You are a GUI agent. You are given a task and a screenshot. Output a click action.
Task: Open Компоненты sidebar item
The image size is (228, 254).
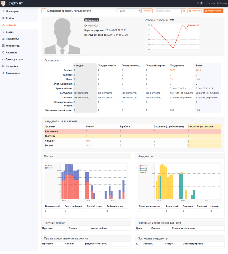click(x=13, y=46)
